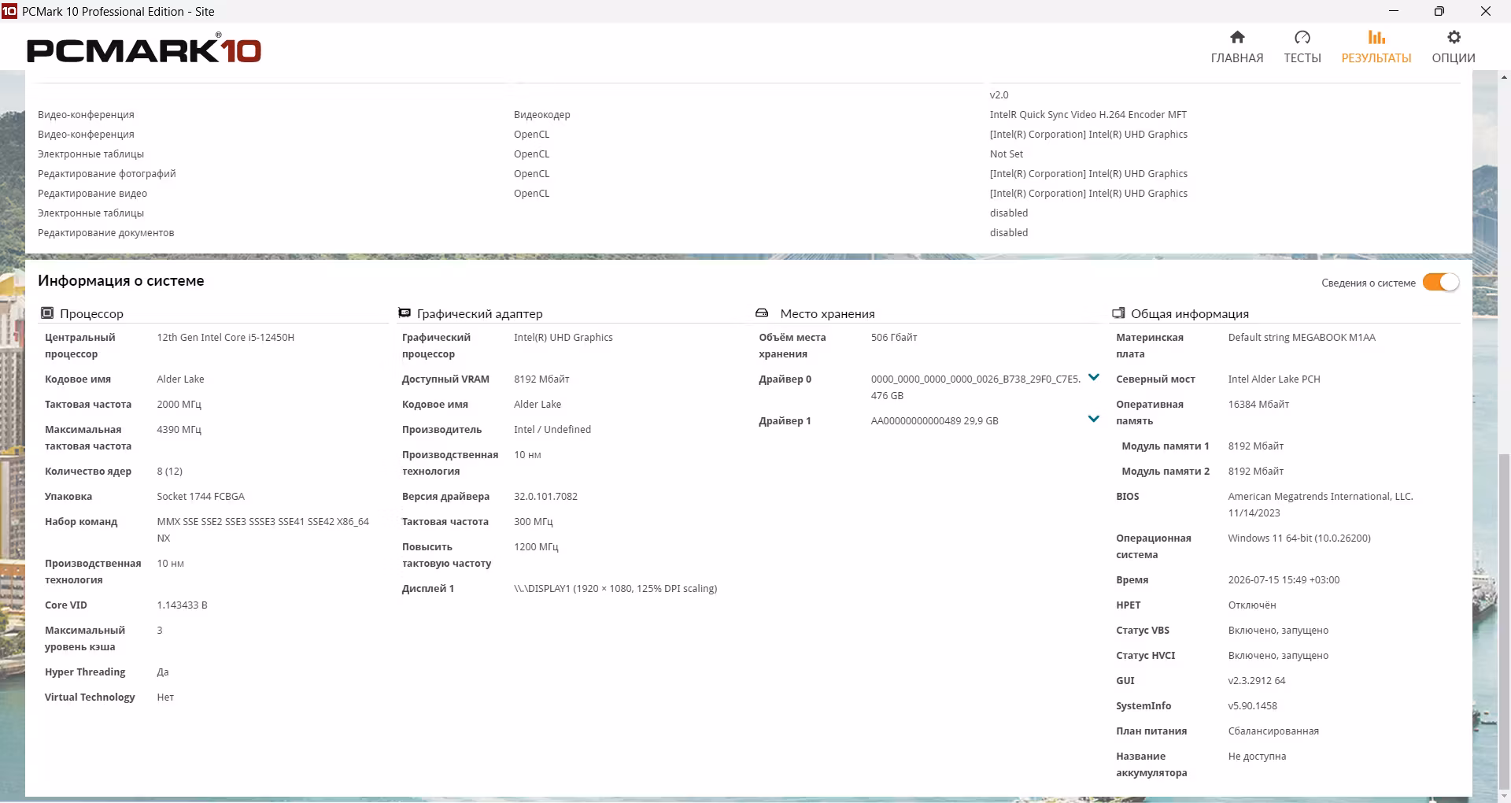Click the PCMark 10 logo
The image size is (1511, 803).
click(x=144, y=49)
